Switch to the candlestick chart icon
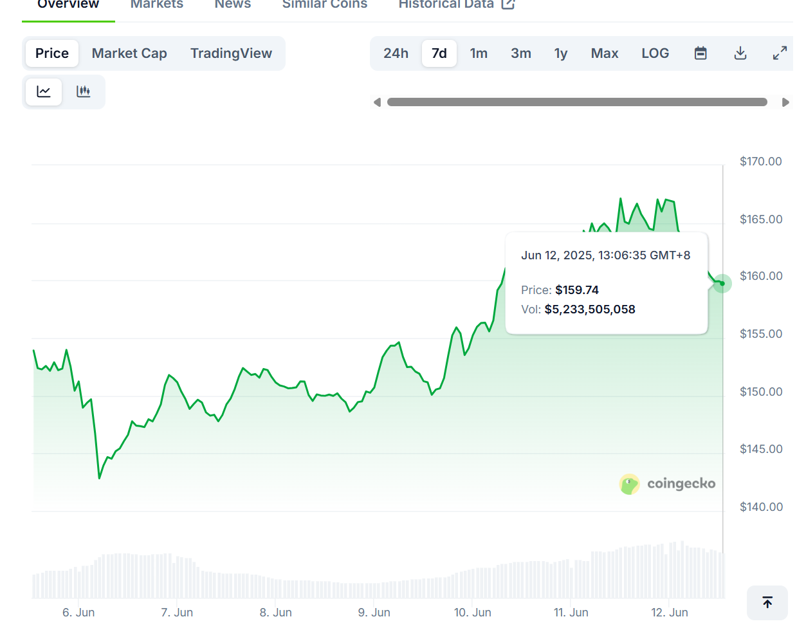806x637 pixels. pyautogui.click(x=84, y=91)
